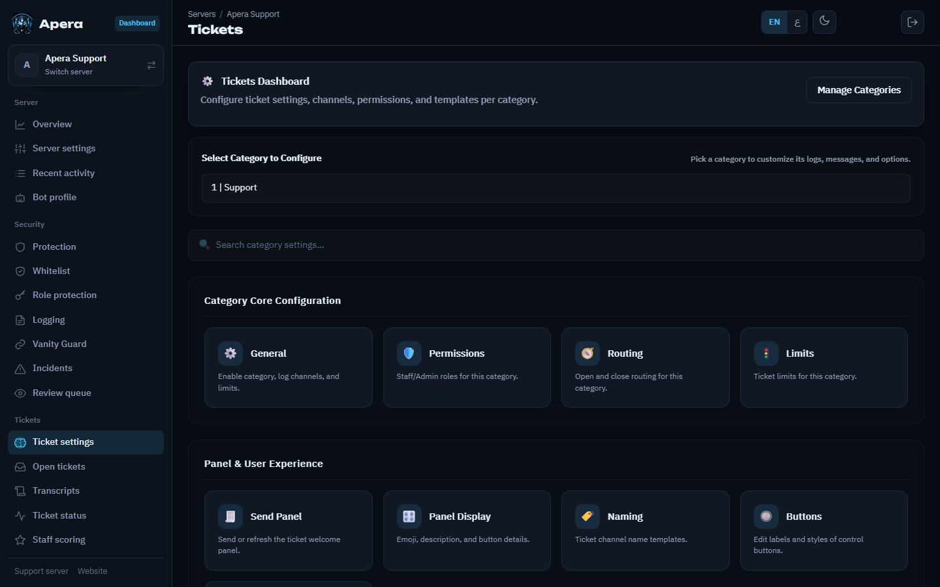940x587 pixels.
Task: Open the Buttons card icon
Action: pos(766,517)
